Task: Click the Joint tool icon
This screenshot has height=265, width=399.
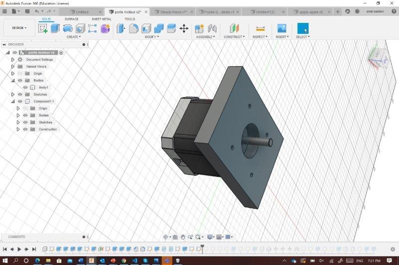Action: pyautogui.click(x=212, y=28)
